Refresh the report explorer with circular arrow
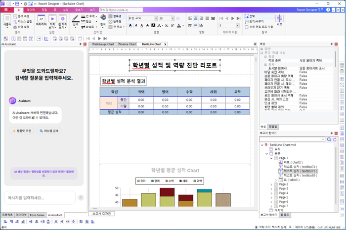This screenshot has width=346, height=230. pyautogui.click(x=335, y=139)
